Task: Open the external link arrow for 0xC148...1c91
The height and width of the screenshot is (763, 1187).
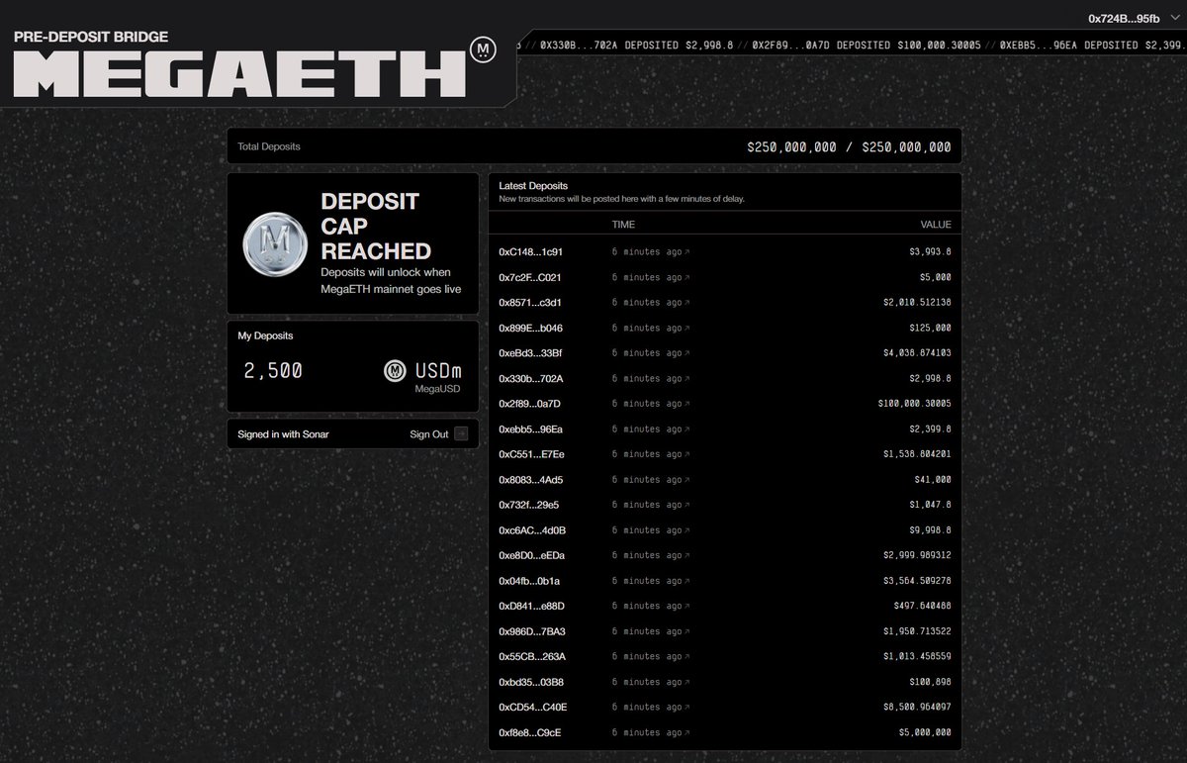Action: pos(687,251)
